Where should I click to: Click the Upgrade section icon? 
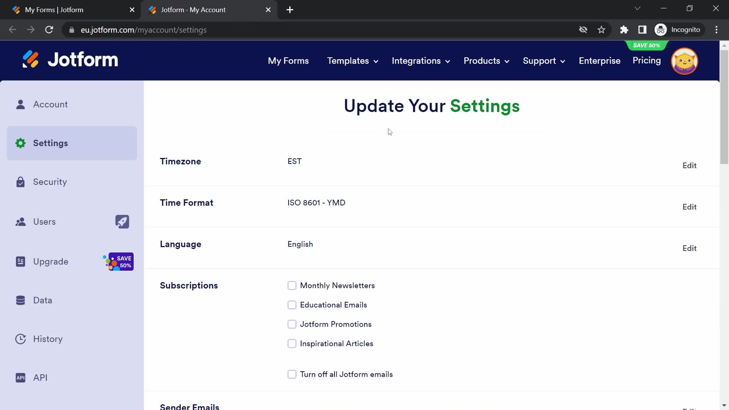20,261
